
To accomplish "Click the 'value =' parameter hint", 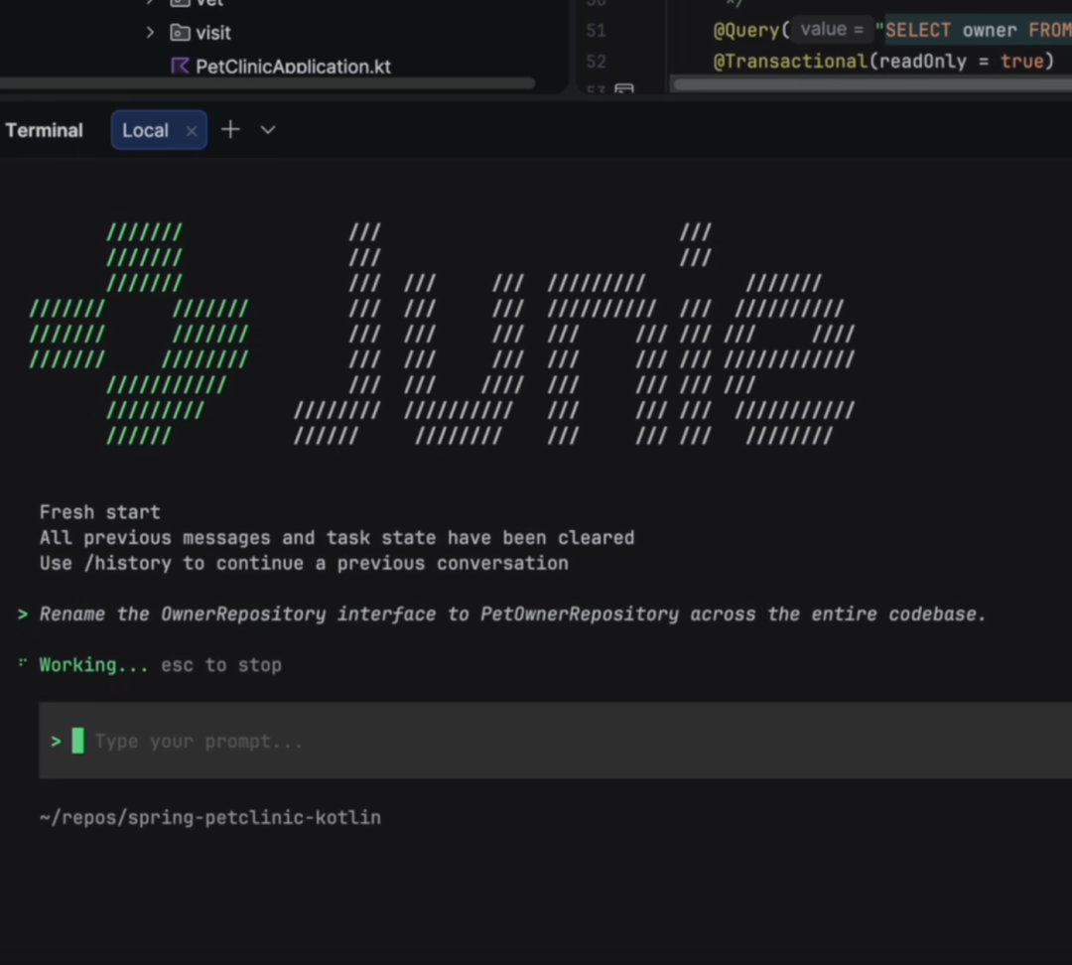I will (x=832, y=30).
